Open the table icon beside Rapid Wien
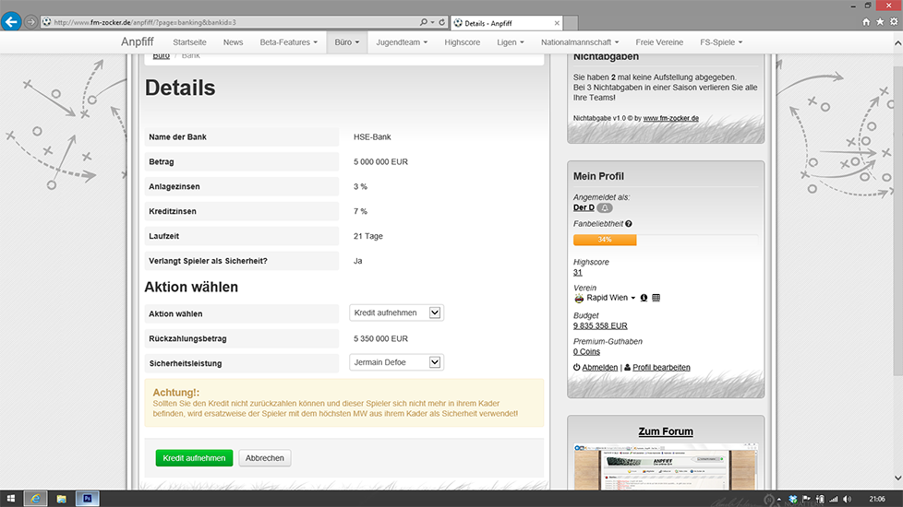Viewport: 903px width, 507px height. point(656,298)
